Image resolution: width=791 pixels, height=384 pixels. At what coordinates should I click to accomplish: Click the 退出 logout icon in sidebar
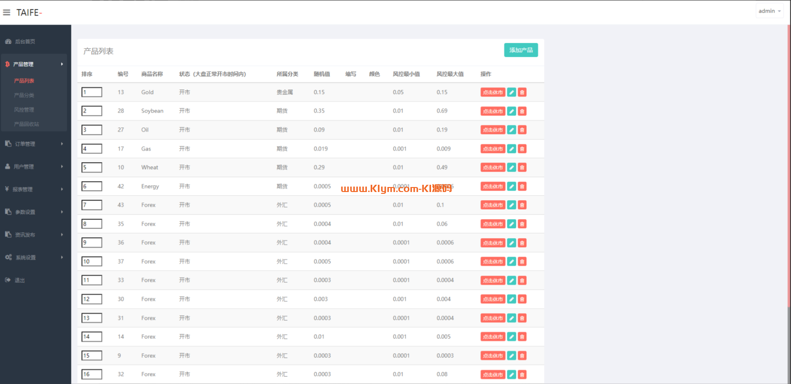click(8, 280)
